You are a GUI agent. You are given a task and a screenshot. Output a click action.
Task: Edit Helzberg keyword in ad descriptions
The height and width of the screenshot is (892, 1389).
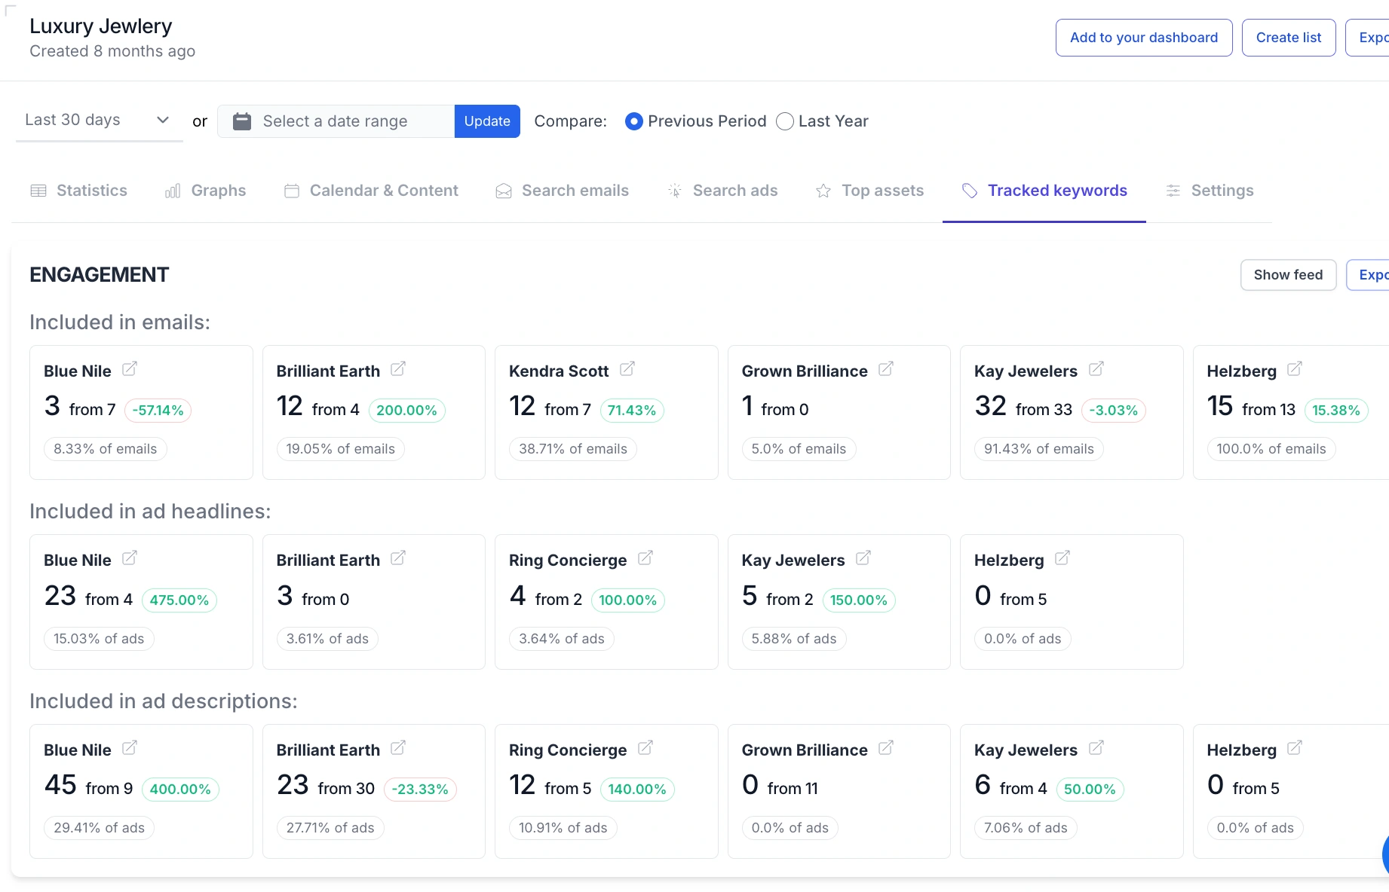[x=1295, y=748]
